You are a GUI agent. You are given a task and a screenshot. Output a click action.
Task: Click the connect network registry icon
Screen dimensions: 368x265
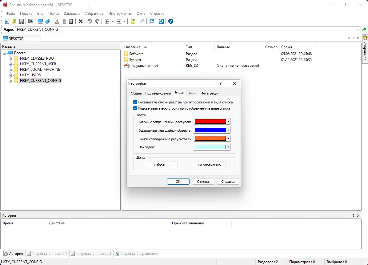pyautogui.click(x=47, y=21)
